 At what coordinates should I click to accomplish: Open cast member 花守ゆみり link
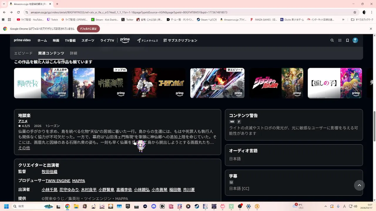tap(69, 190)
